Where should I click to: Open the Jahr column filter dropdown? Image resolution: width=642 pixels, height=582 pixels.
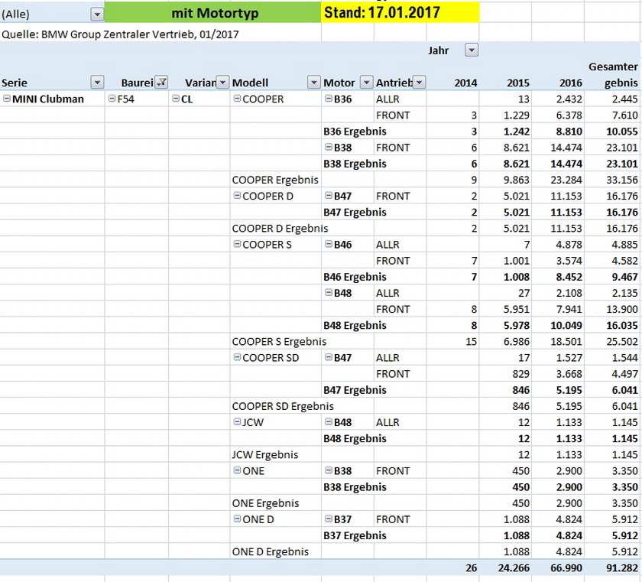(472, 50)
